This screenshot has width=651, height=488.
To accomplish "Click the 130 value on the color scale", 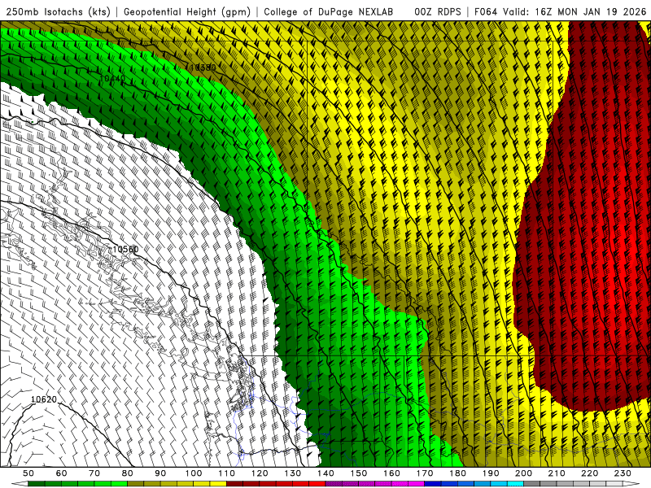I will pos(293,473).
